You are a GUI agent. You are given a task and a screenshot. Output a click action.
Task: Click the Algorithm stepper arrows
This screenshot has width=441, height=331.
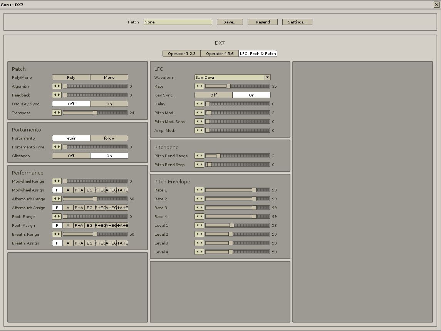tap(57, 86)
